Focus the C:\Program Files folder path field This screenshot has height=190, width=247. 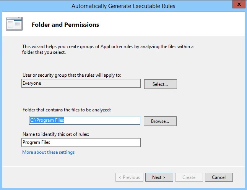pyautogui.click(x=85, y=120)
